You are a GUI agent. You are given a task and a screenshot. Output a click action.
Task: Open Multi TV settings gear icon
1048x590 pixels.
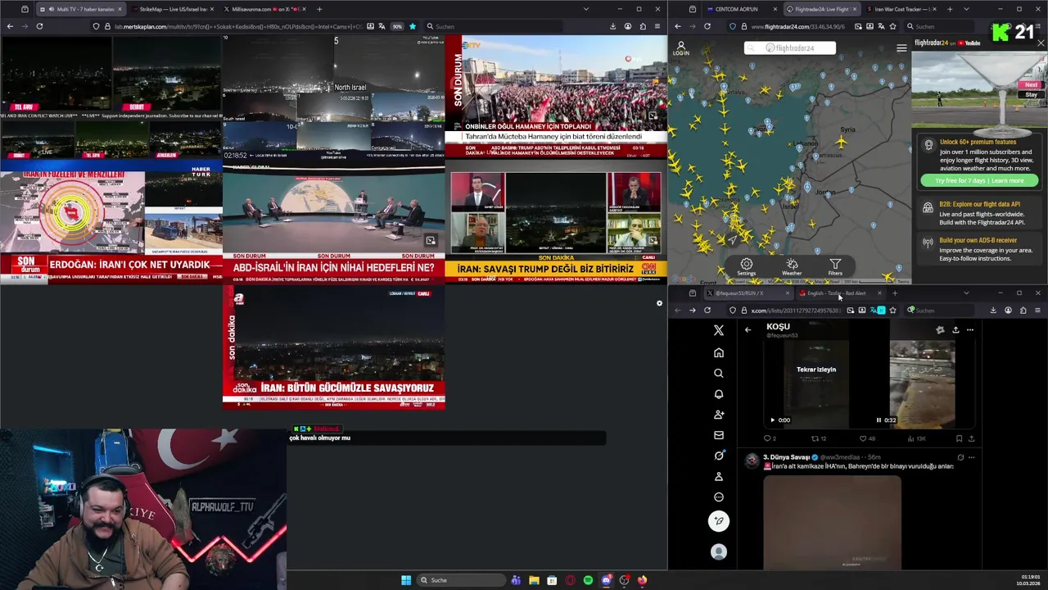tap(659, 303)
